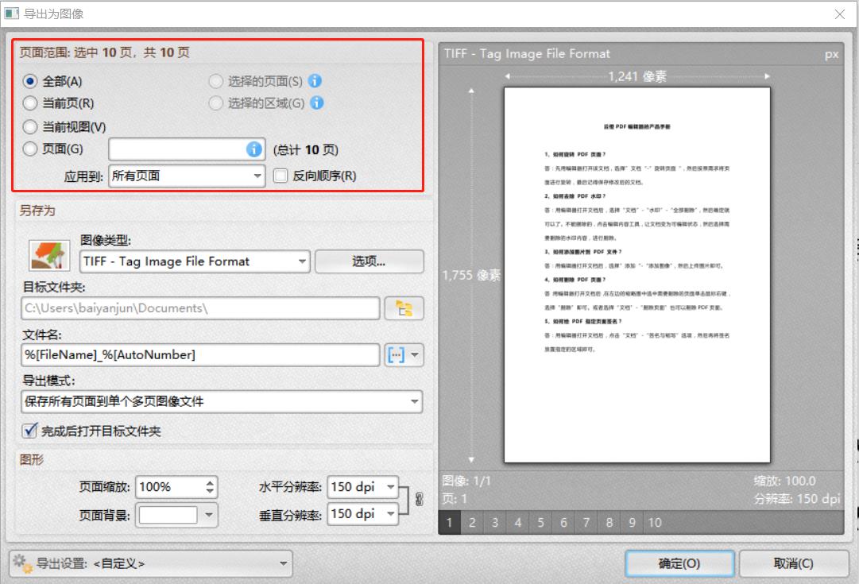Switch to preview page 9 tab
Screen dimensions: 859x584
pyautogui.click(x=633, y=523)
